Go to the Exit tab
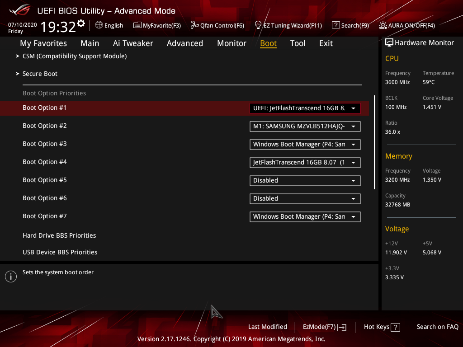 [x=326, y=43]
